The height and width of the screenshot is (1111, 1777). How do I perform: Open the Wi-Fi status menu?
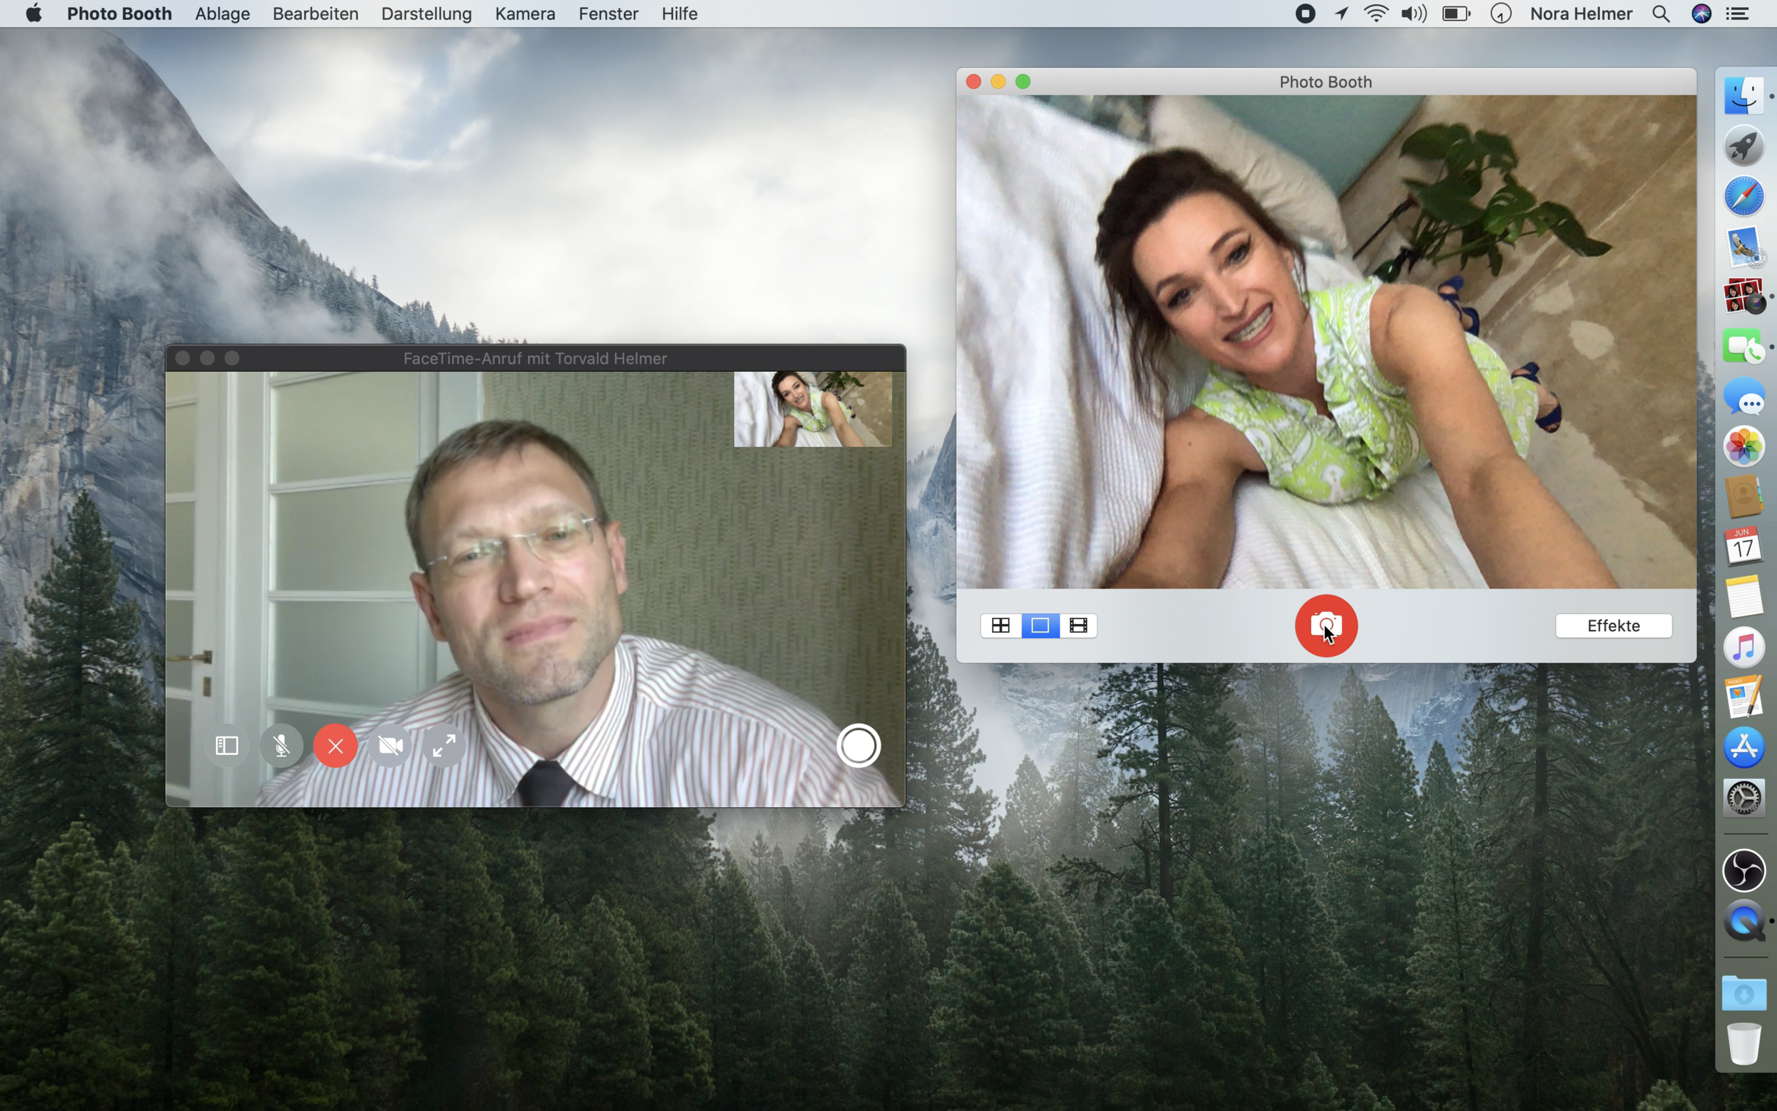coord(1376,14)
